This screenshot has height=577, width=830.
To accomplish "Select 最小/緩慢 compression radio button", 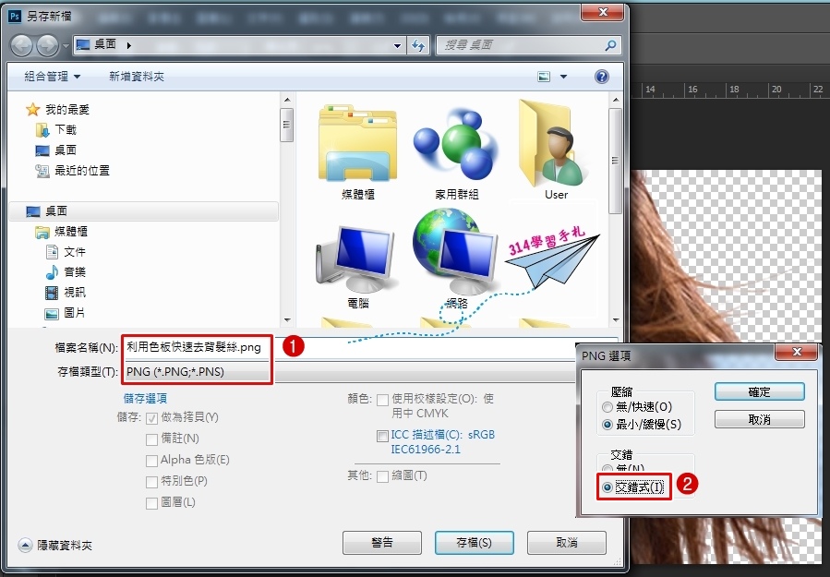I will click(x=607, y=425).
